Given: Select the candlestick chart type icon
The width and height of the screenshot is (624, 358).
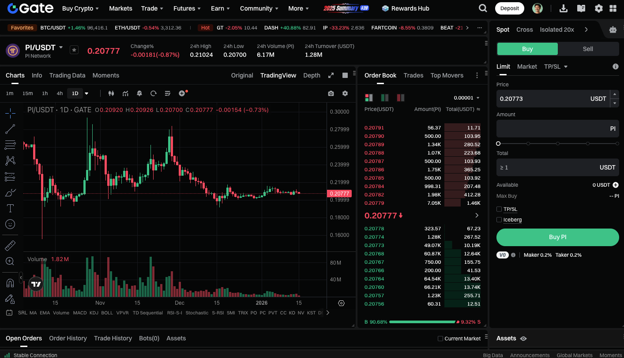Looking at the screenshot, I should click(x=111, y=93).
